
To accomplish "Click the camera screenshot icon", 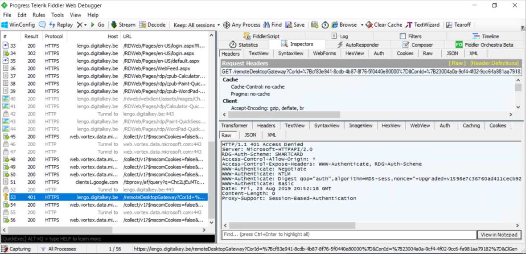I will 315,25.
